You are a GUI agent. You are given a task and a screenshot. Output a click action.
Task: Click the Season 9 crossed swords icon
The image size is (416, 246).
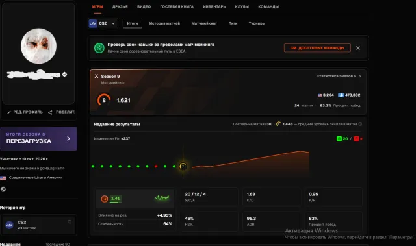coord(96,76)
